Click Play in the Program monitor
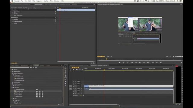 tap(140, 63)
